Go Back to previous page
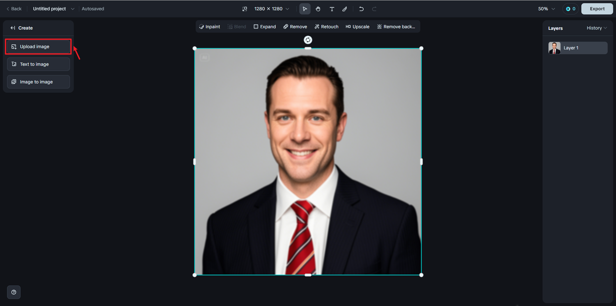Viewport: 616px width, 306px height. click(x=14, y=9)
